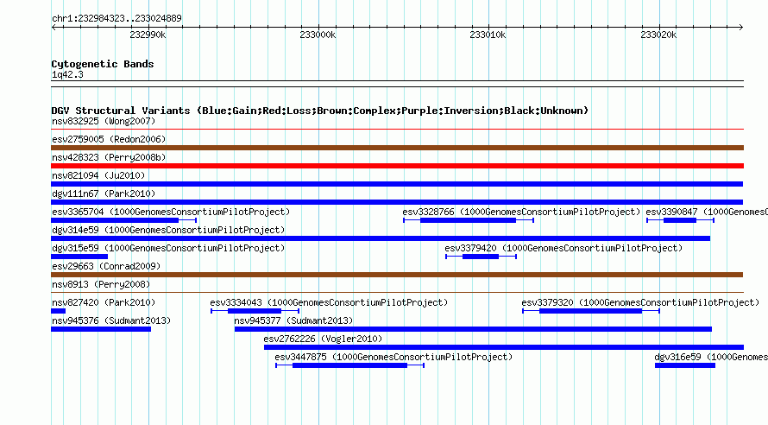The image size is (768, 425).
Task: Click the nsv945376 blue feature bar
Action: tap(101, 329)
